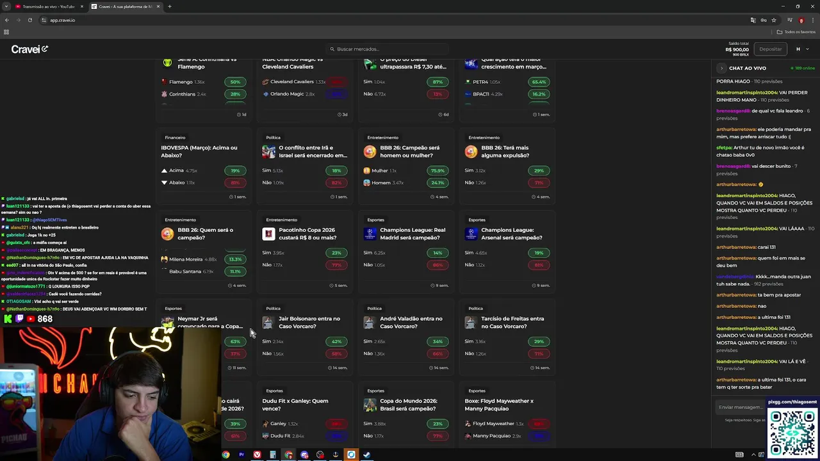
Task: Choose PETR4 65.4% option
Action: 539,82
